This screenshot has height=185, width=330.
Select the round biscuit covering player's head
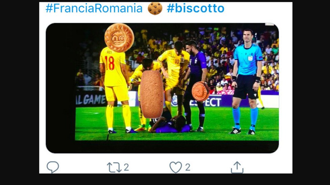[x=119, y=38]
